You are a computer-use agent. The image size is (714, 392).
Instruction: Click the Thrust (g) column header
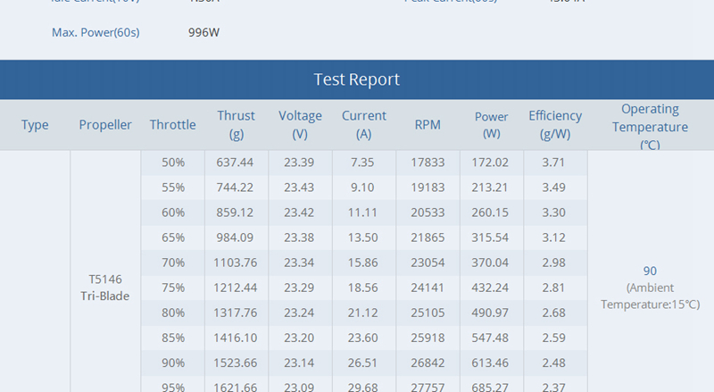pos(236,125)
